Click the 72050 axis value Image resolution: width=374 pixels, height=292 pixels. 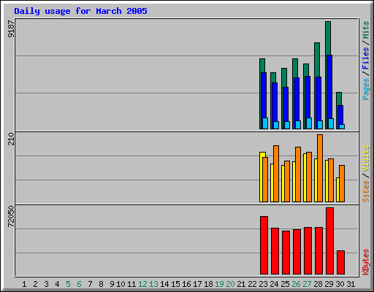click(x=11, y=217)
